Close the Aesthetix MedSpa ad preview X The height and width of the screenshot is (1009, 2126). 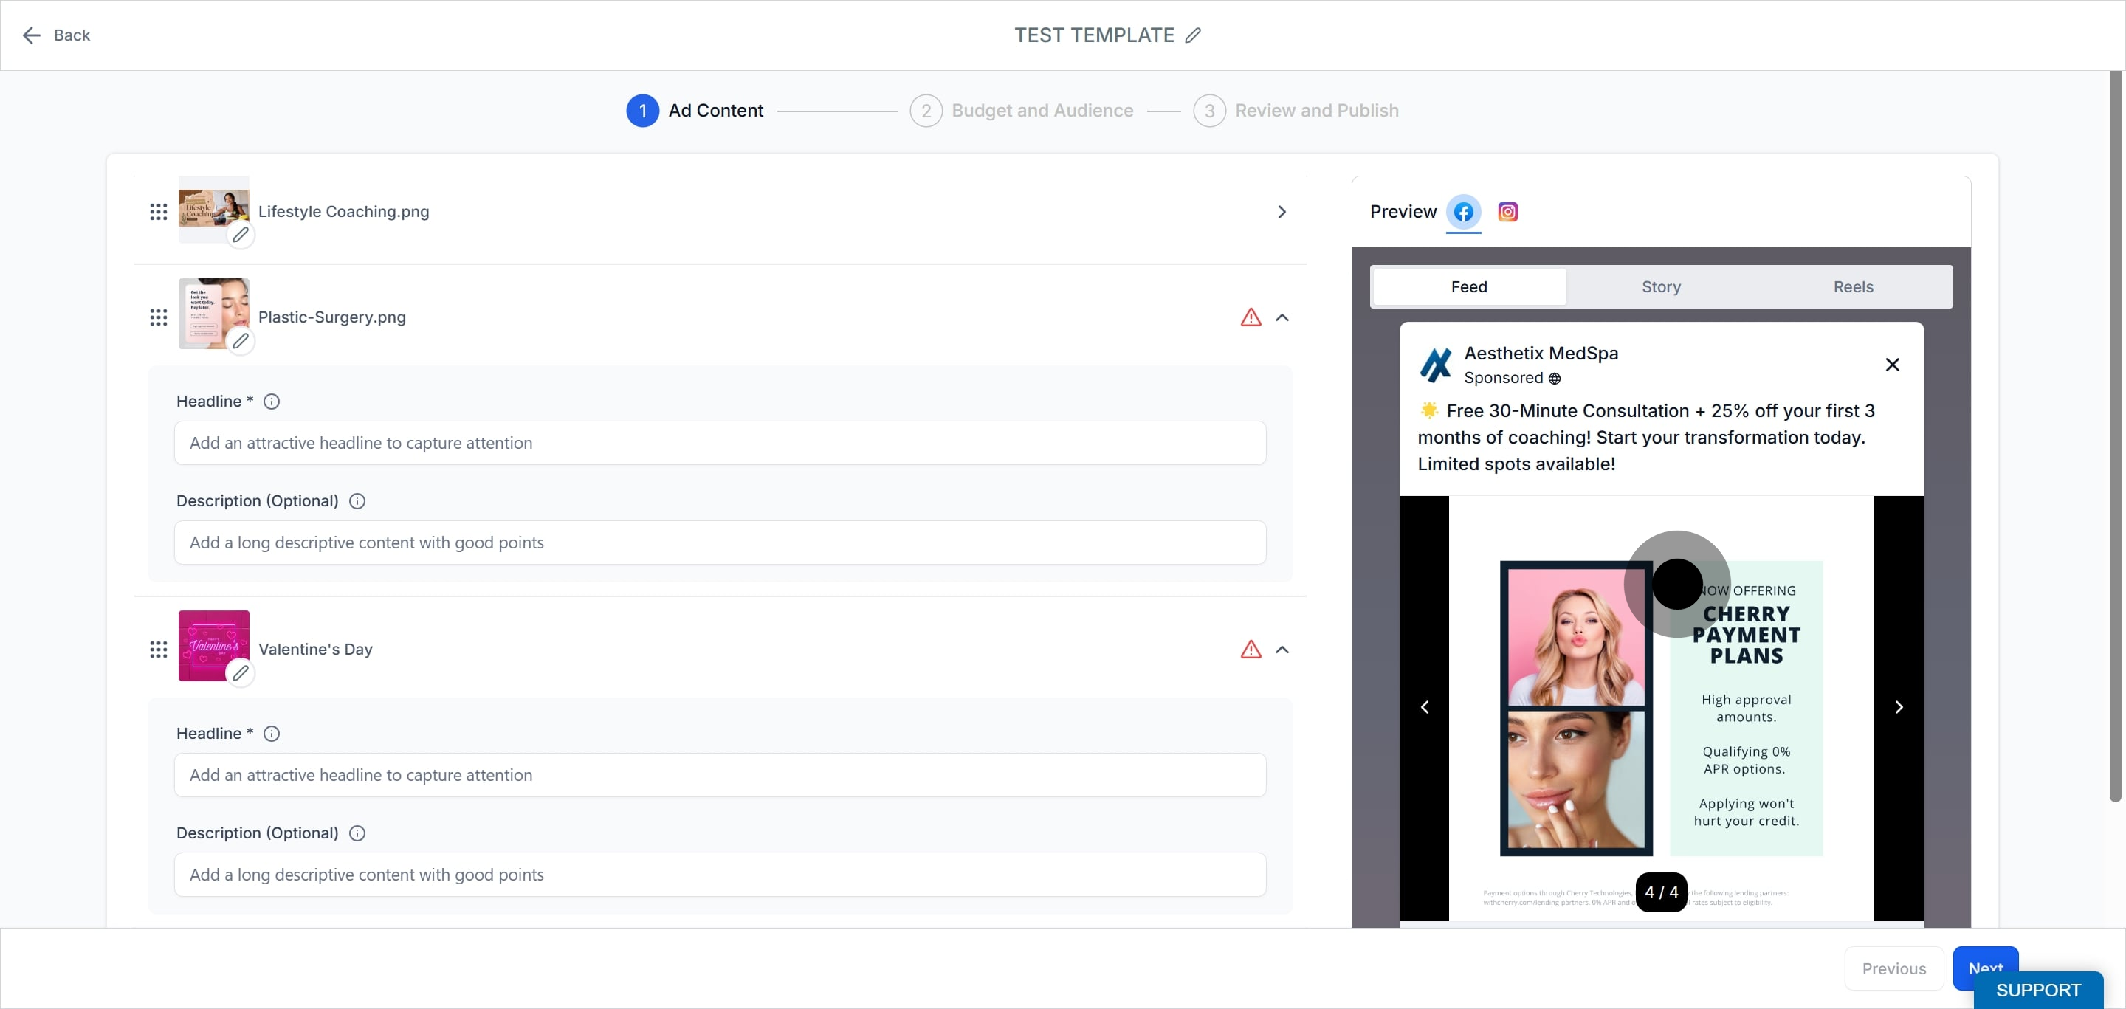click(x=1893, y=365)
